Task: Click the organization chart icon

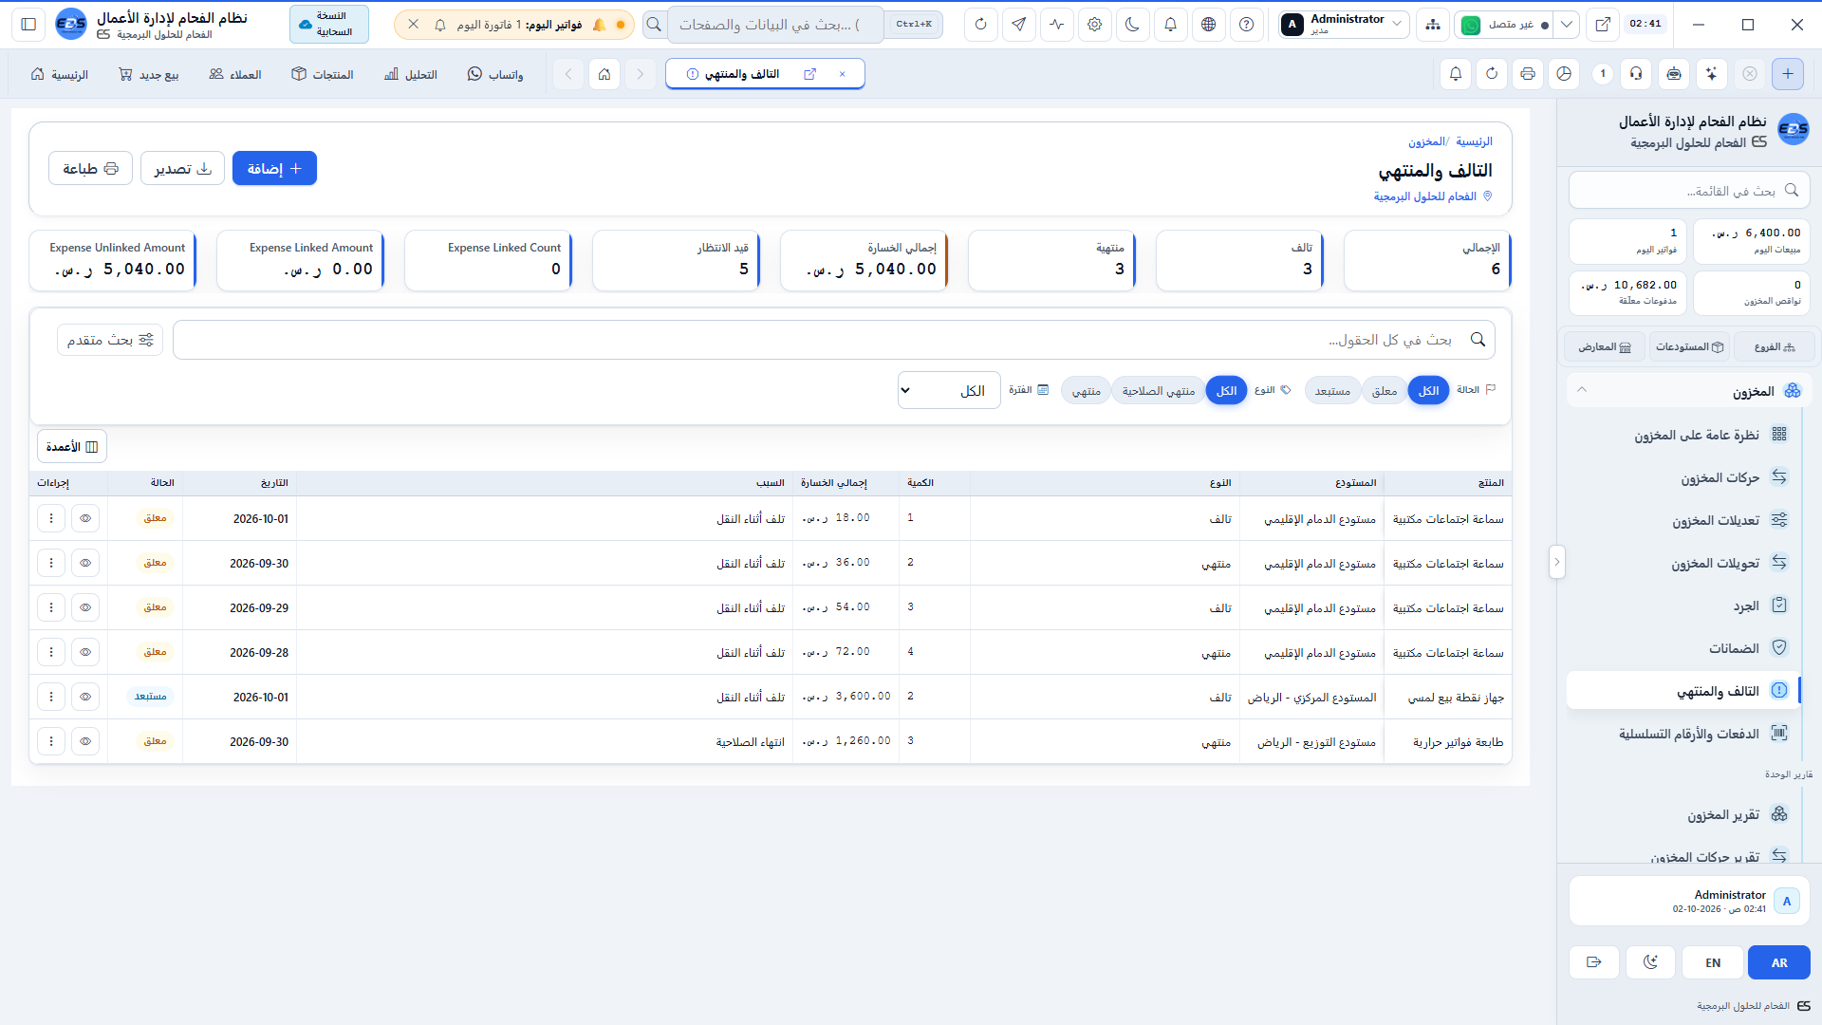Action: point(1432,25)
